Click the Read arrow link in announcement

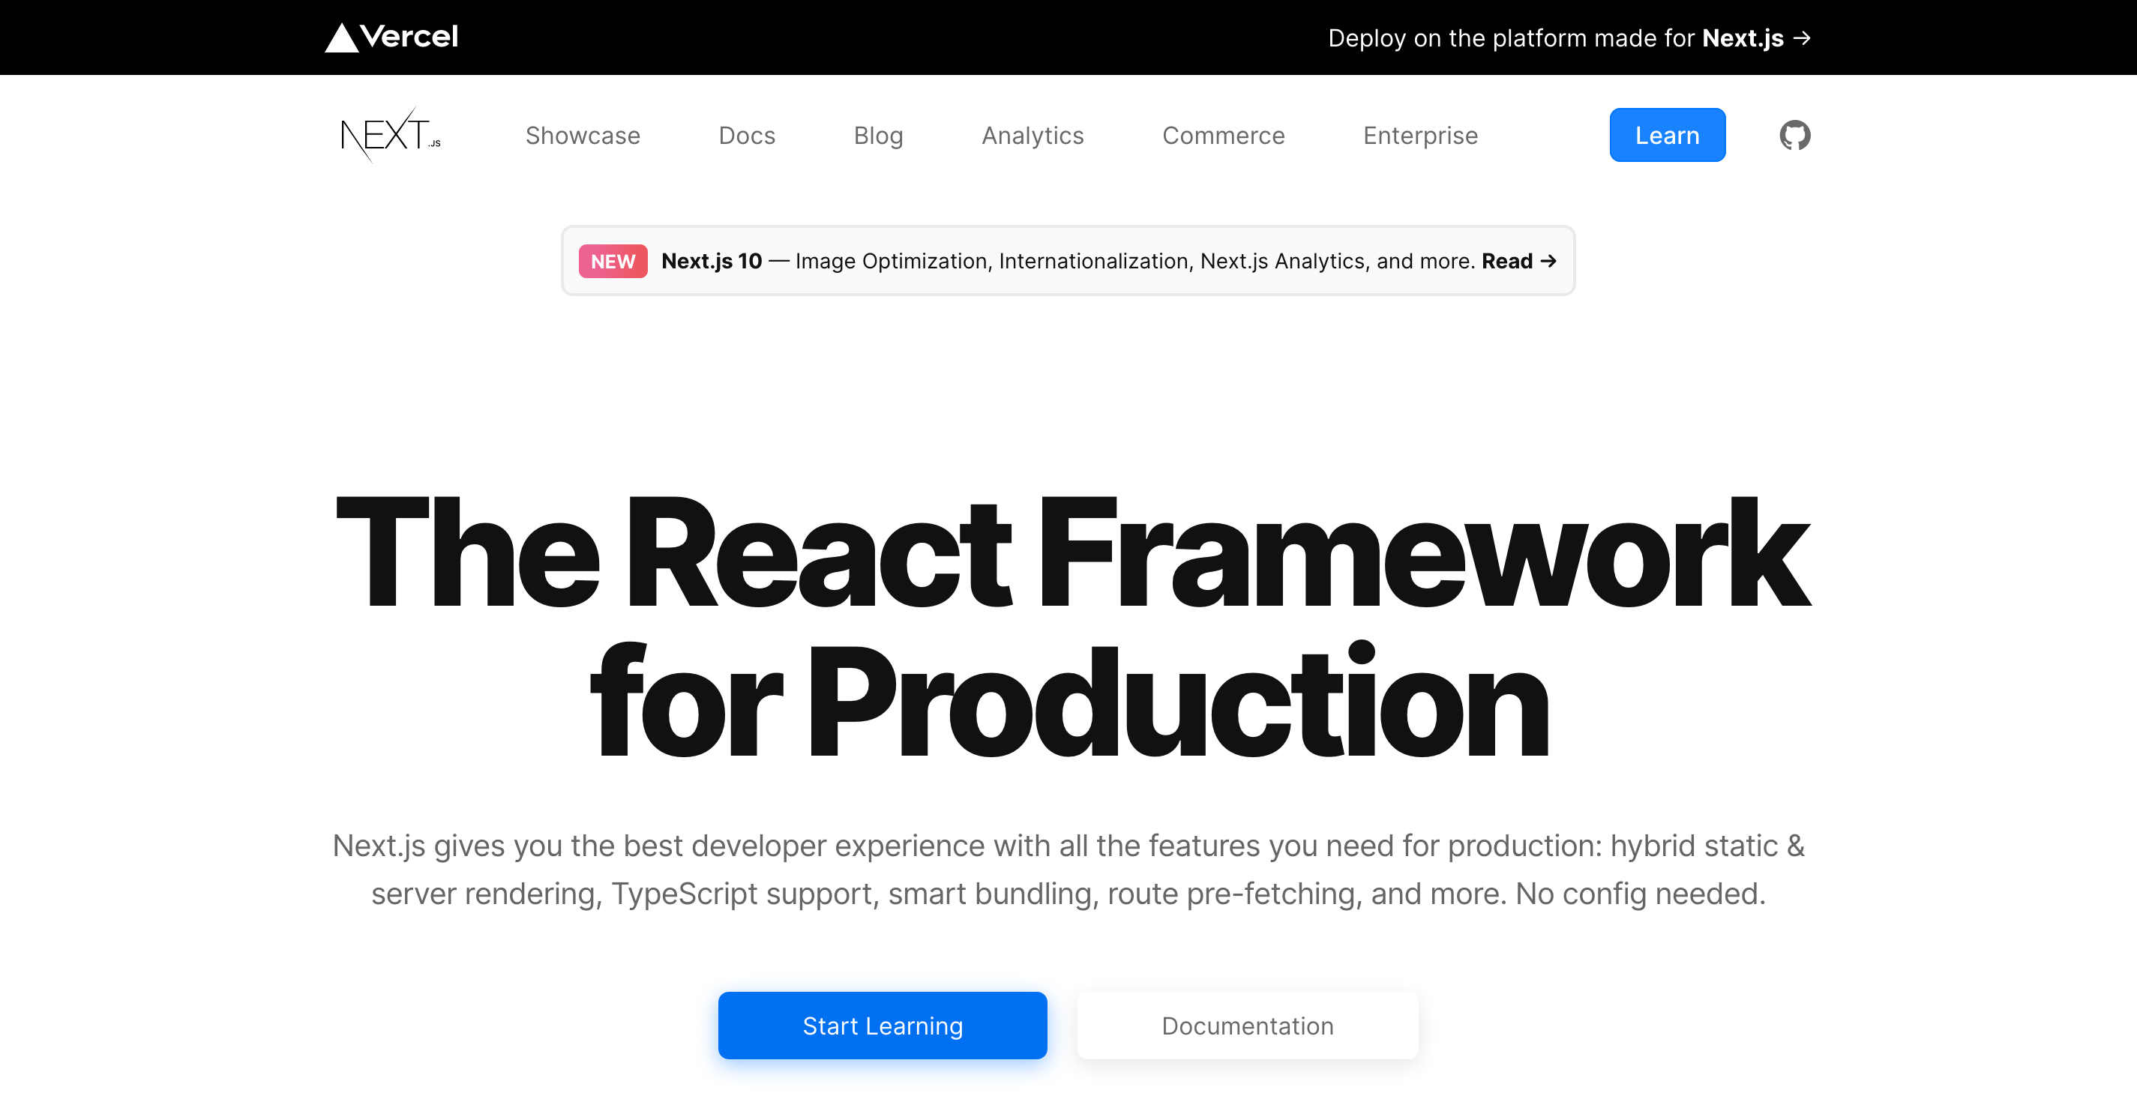point(1518,260)
